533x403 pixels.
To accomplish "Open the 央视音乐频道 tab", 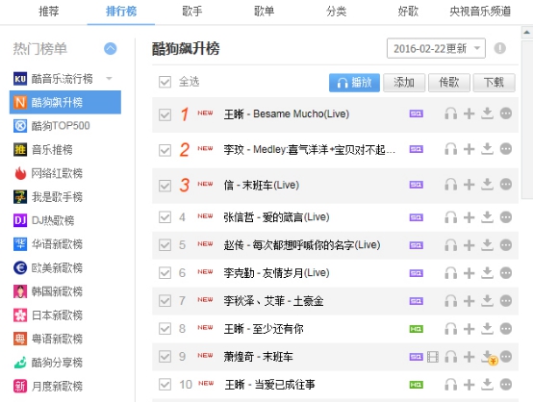I will coord(480,12).
